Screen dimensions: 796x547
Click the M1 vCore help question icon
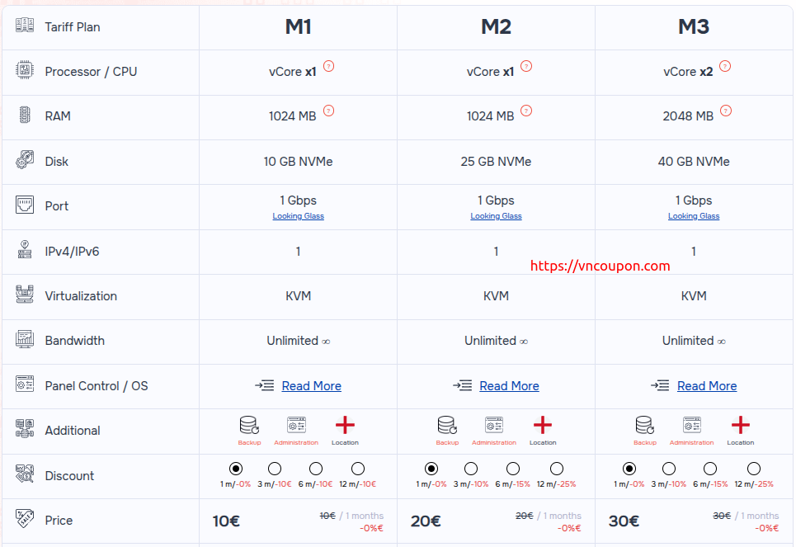pyautogui.click(x=329, y=66)
